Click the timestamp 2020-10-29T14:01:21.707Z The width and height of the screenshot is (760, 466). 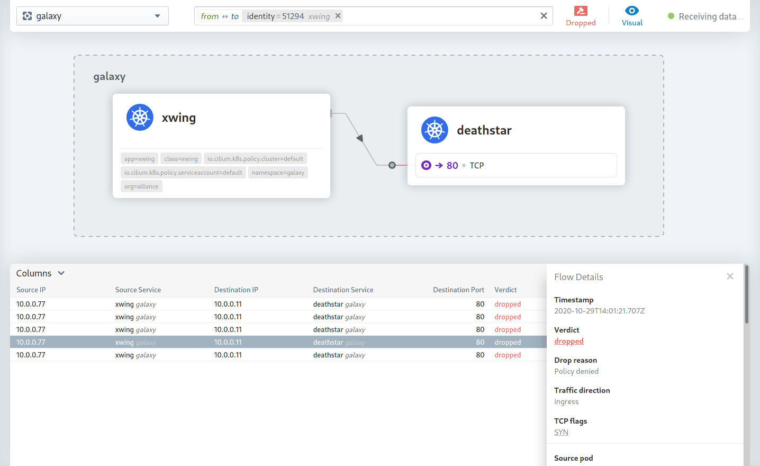coord(600,311)
